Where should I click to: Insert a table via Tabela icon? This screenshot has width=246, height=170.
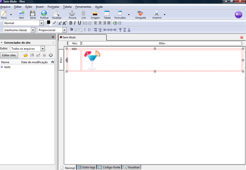[107, 14]
